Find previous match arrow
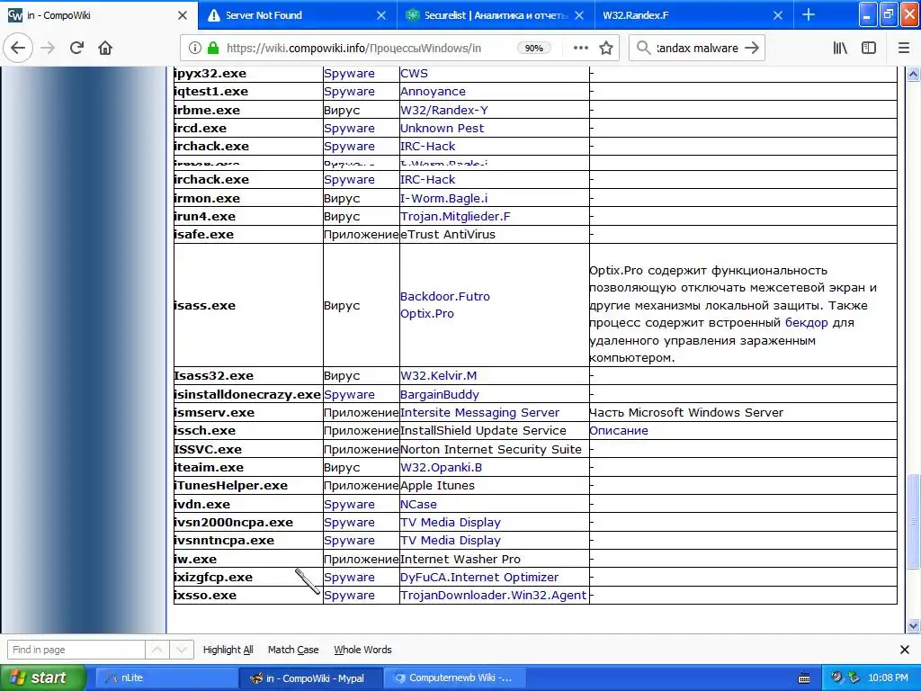Viewport: 921px width, 691px height. (157, 650)
